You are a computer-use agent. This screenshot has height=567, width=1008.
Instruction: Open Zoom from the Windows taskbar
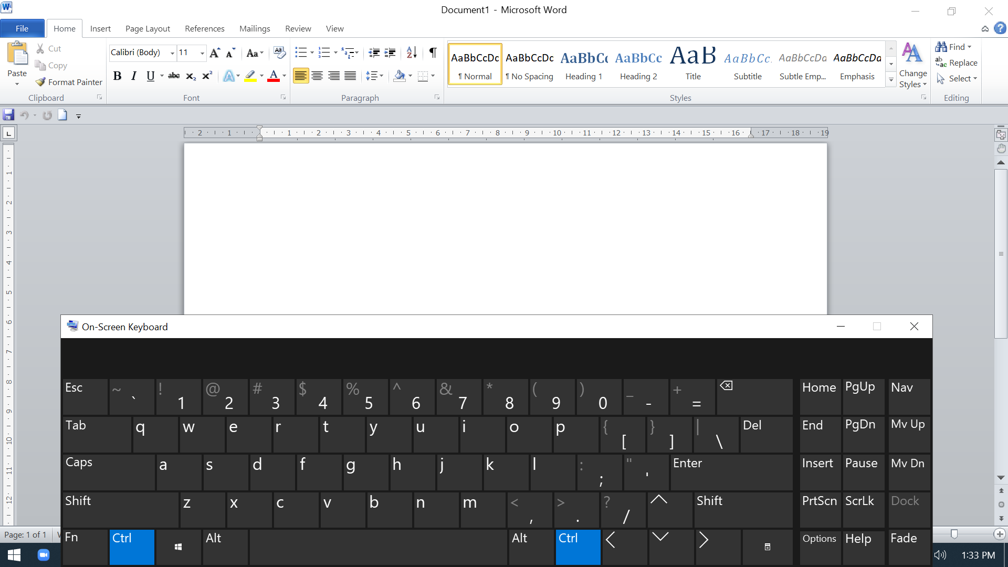44,555
